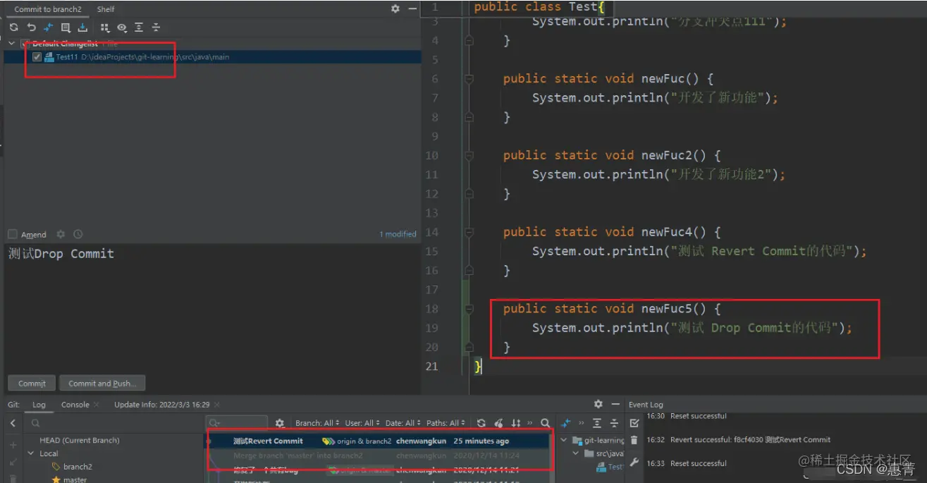Refresh the Git log

pos(481,423)
